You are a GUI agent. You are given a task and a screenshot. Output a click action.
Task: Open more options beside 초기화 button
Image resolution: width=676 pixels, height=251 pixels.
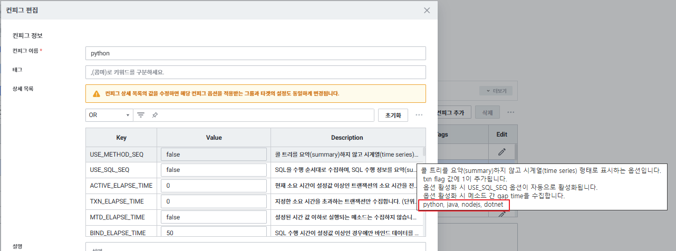[419, 115]
